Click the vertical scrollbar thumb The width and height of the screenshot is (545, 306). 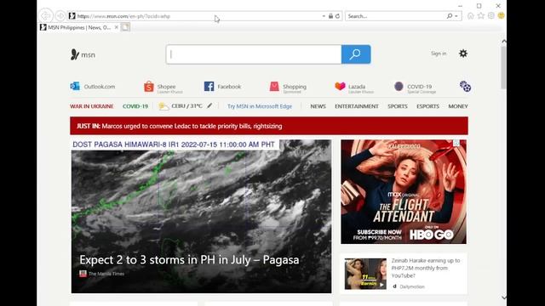[x=503, y=68]
